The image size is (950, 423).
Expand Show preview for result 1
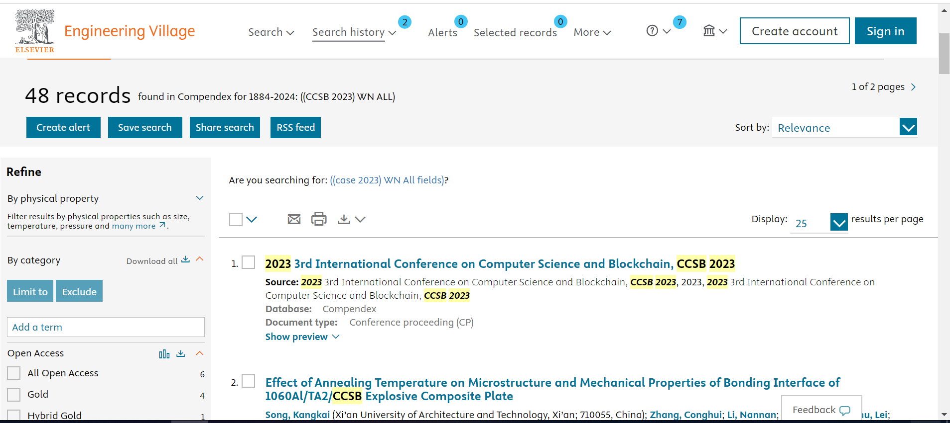coord(302,337)
